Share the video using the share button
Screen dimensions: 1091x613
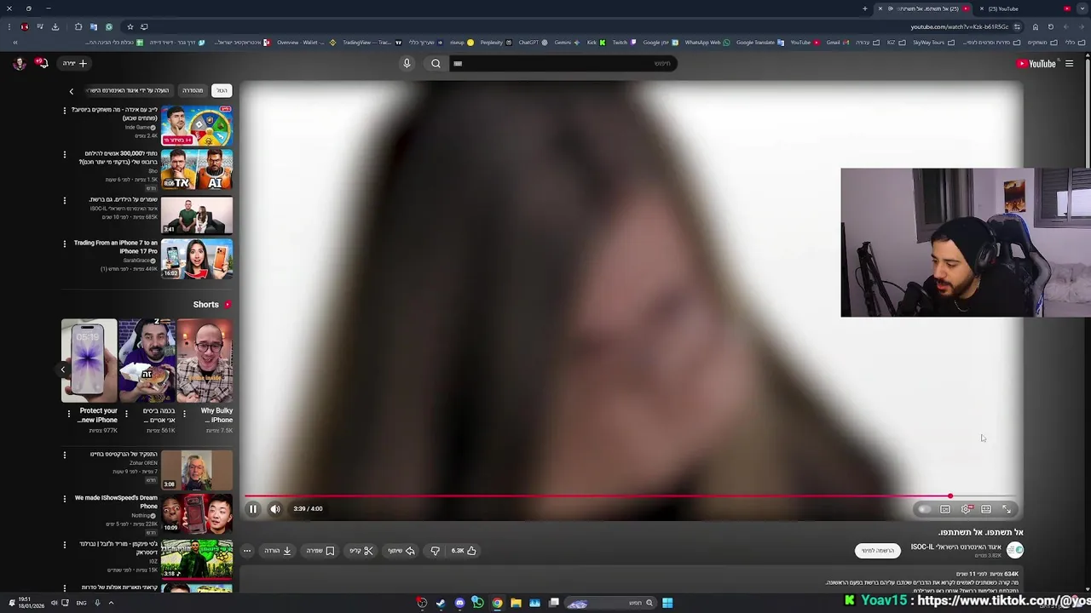click(x=401, y=551)
